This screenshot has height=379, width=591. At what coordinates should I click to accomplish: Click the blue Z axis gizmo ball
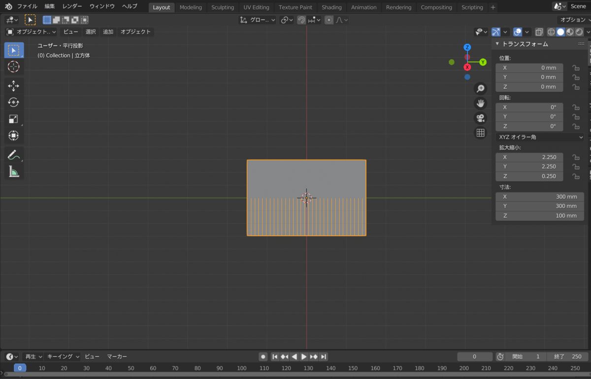467,47
